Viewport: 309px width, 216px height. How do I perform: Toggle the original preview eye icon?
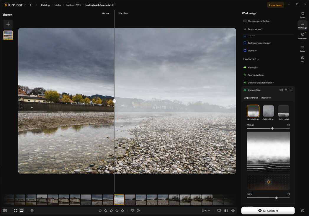[233, 211]
